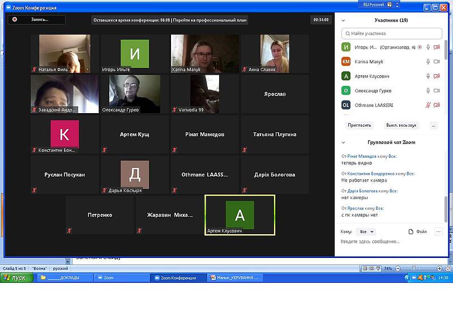The height and width of the screenshot is (336, 453).
Task: Click Рінат Мамедов sender name in chat
Action: click(362, 157)
